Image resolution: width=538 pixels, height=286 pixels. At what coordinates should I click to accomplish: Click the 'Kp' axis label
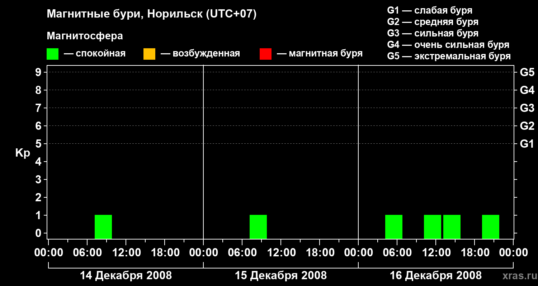click(x=23, y=153)
